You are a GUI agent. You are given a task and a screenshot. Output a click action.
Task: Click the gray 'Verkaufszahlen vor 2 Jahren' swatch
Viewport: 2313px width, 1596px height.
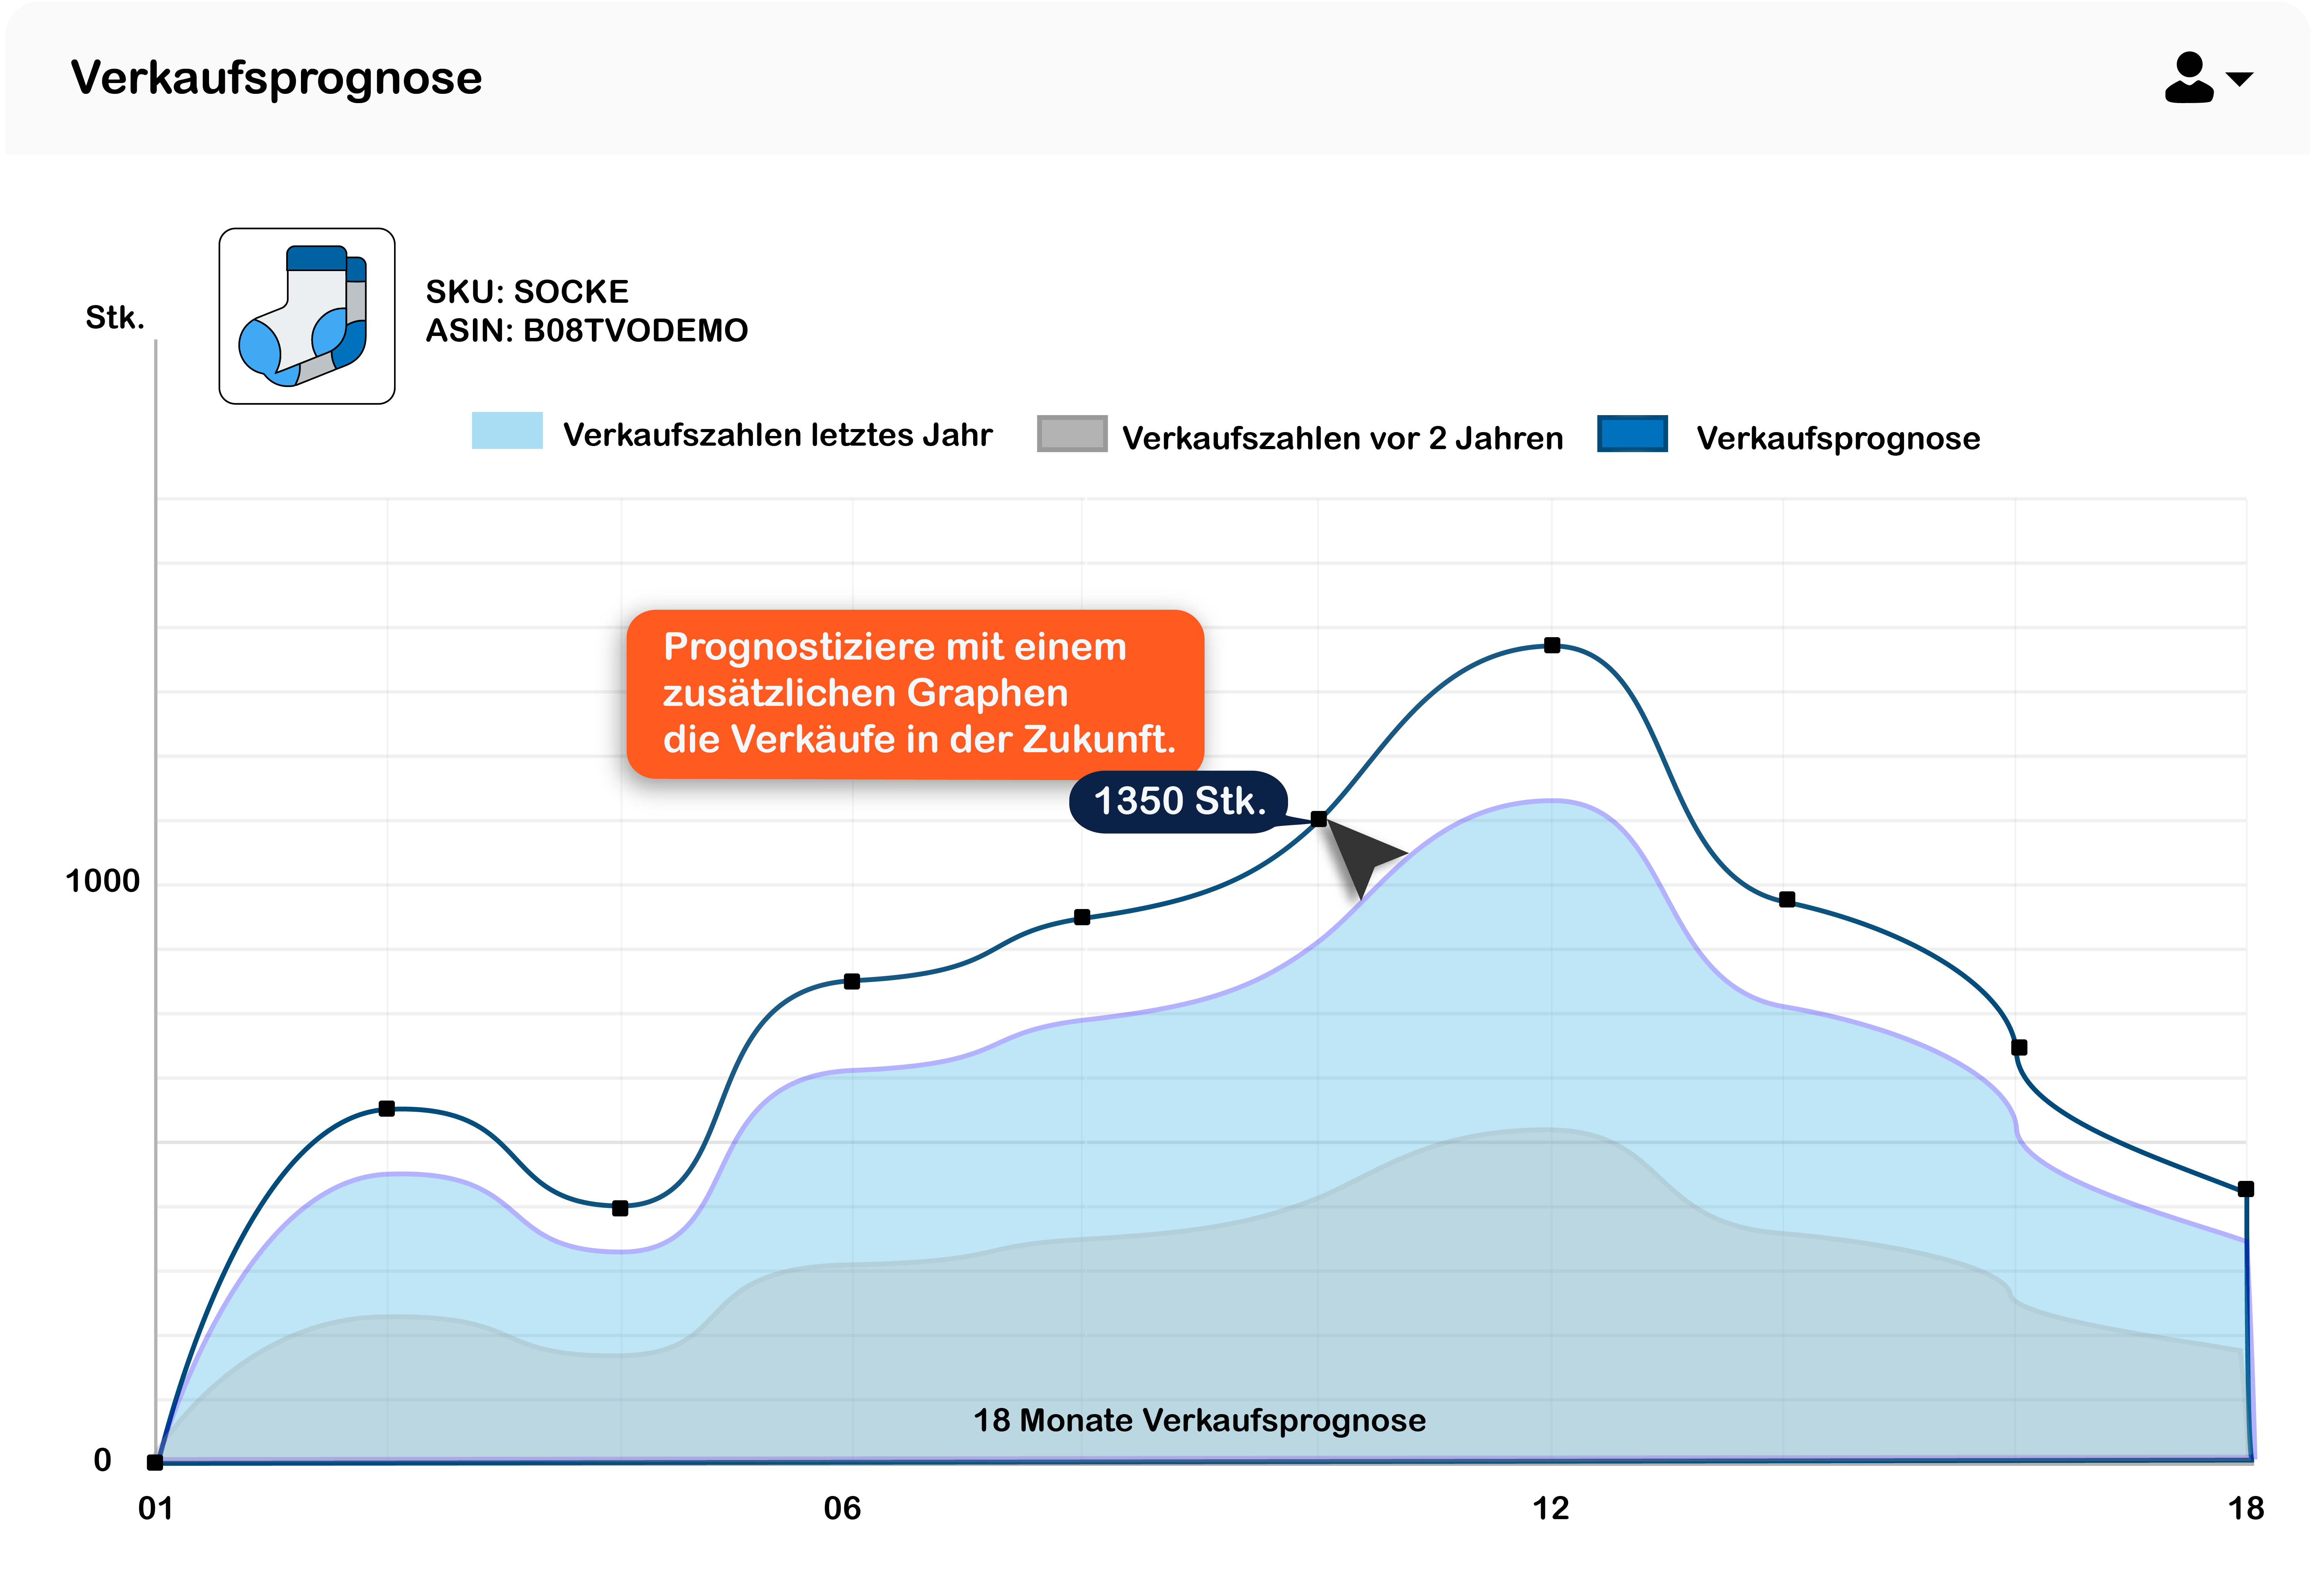(x=1072, y=434)
